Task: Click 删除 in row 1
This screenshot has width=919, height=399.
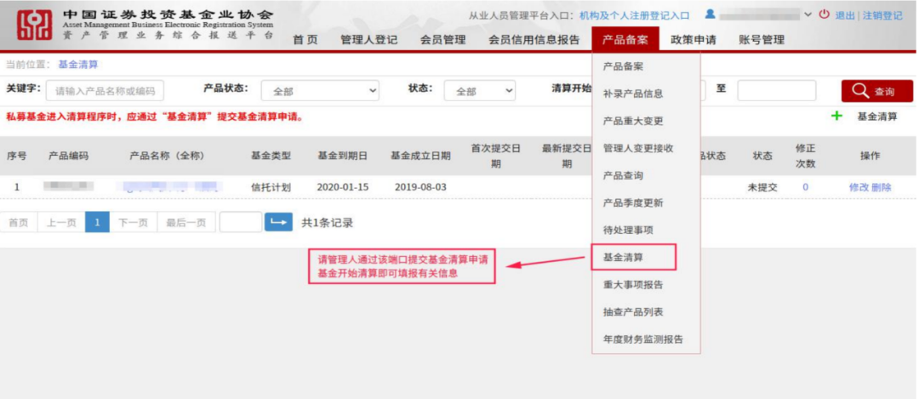Action: click(881, 187)
